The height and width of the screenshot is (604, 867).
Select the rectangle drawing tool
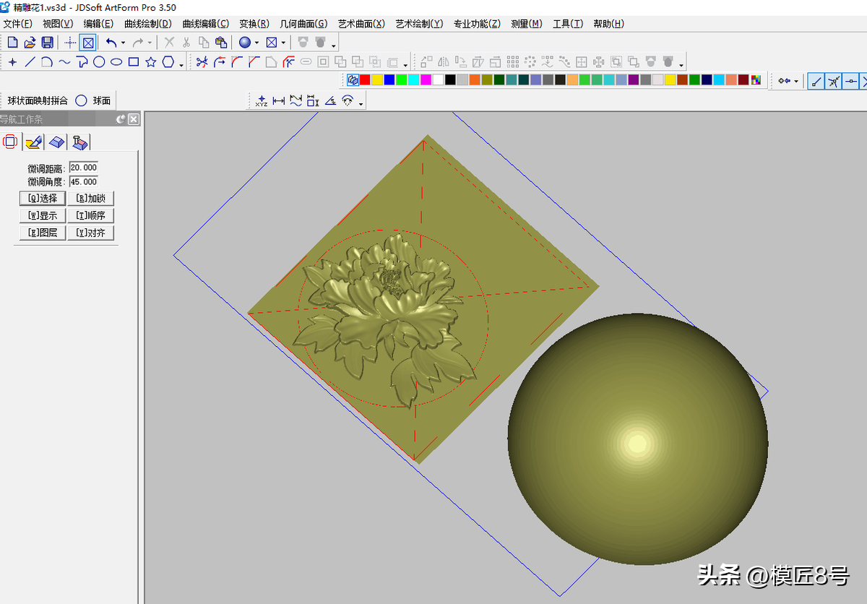(134, 62)
